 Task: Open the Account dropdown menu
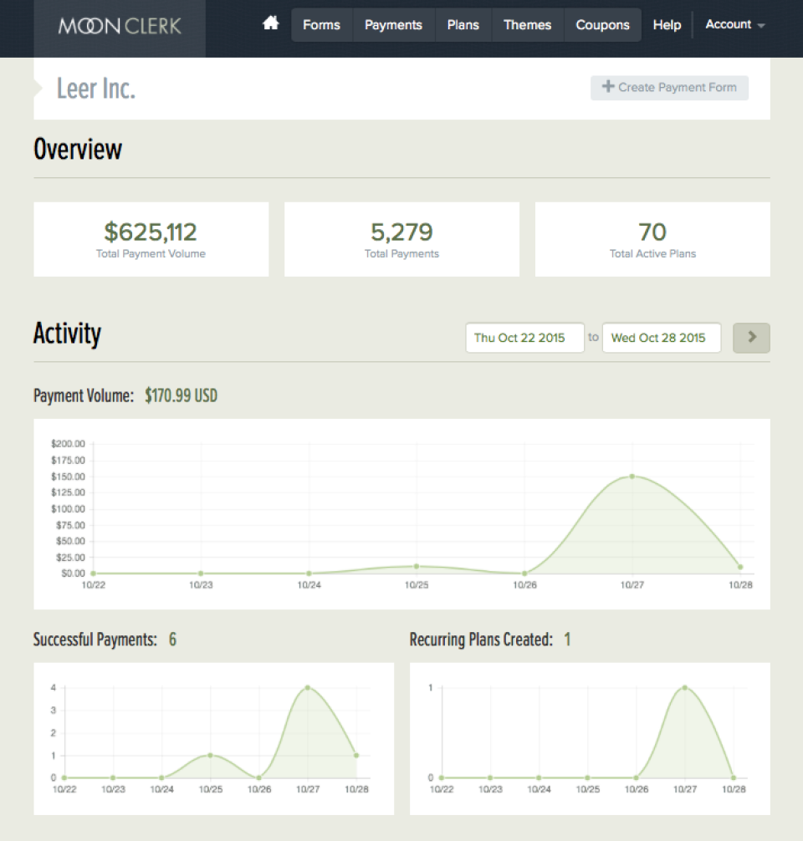(734, 24)
